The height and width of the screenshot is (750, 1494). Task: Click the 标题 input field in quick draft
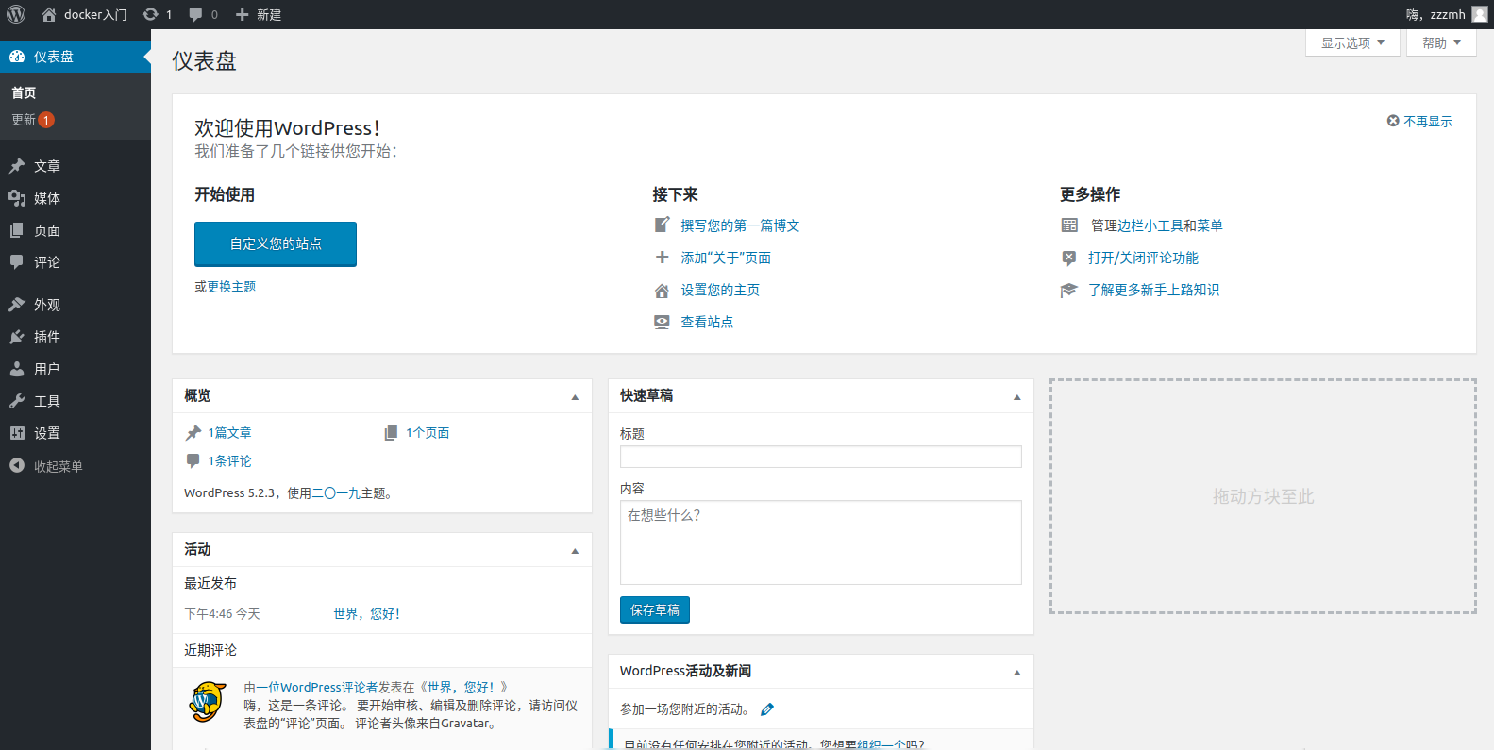pyautogui.click(x=820, y=457)
